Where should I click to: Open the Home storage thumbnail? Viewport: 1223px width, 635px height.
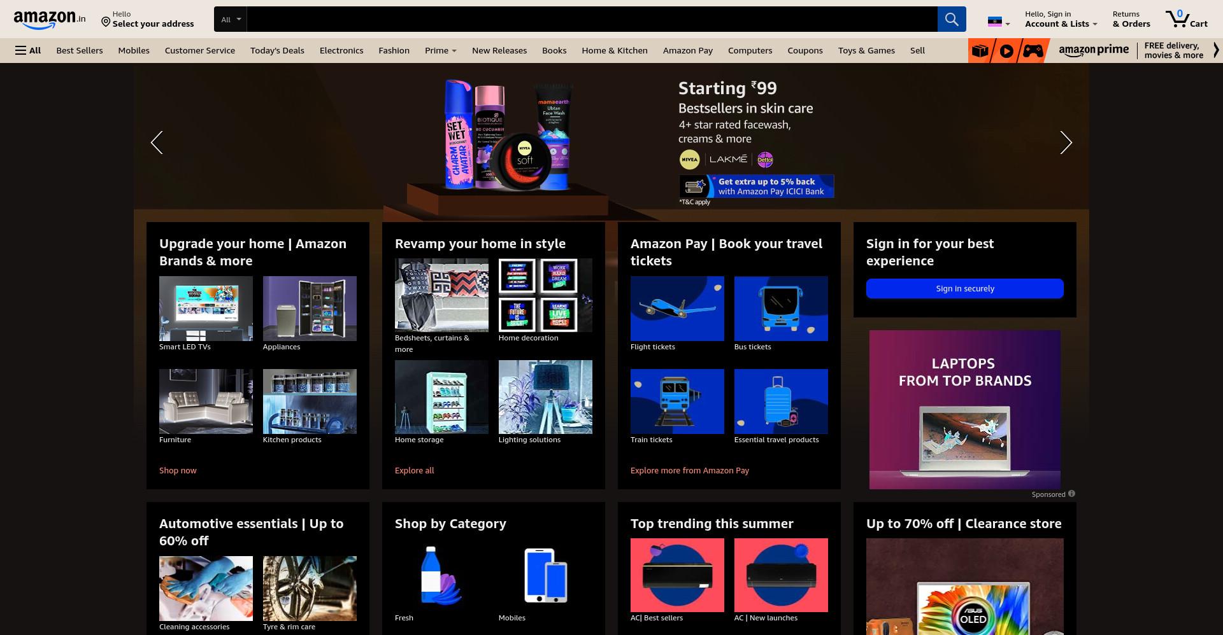click(x=441, y=397)
